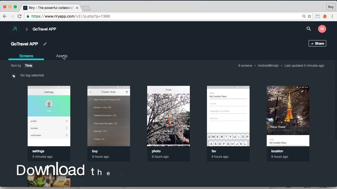Open the search magnifier in app header
Viewport: 337px width, 189px height.
(309, 29)
